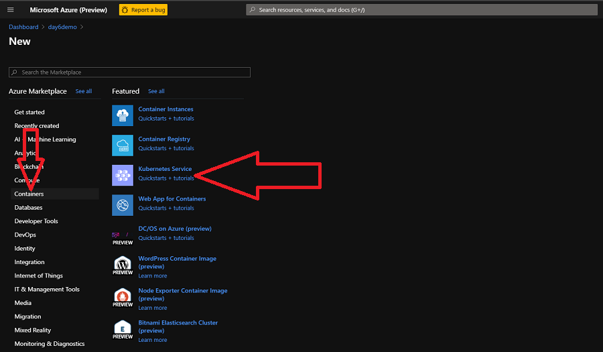The width and height of the screenshot is (603, 352).
Task: Go to Dashboard breadcrumb
Action: 23,27
